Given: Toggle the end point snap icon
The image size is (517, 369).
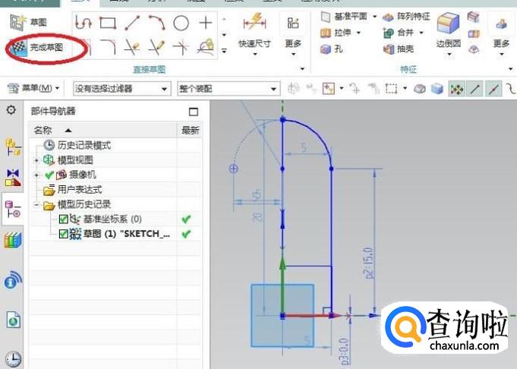Looking at the screenshot, I should coord(474,89).
